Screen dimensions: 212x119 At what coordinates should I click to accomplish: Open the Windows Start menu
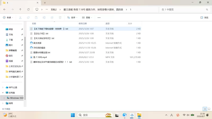click(x=73, y=115)
